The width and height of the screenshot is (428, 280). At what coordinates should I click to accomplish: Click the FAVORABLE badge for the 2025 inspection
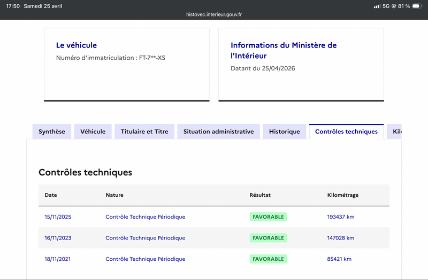(x=268, y=217)
